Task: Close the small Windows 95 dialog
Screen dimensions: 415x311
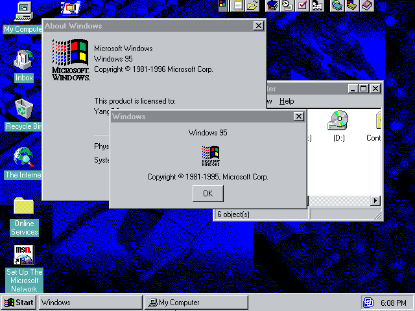Action: [x=298, y=117]
